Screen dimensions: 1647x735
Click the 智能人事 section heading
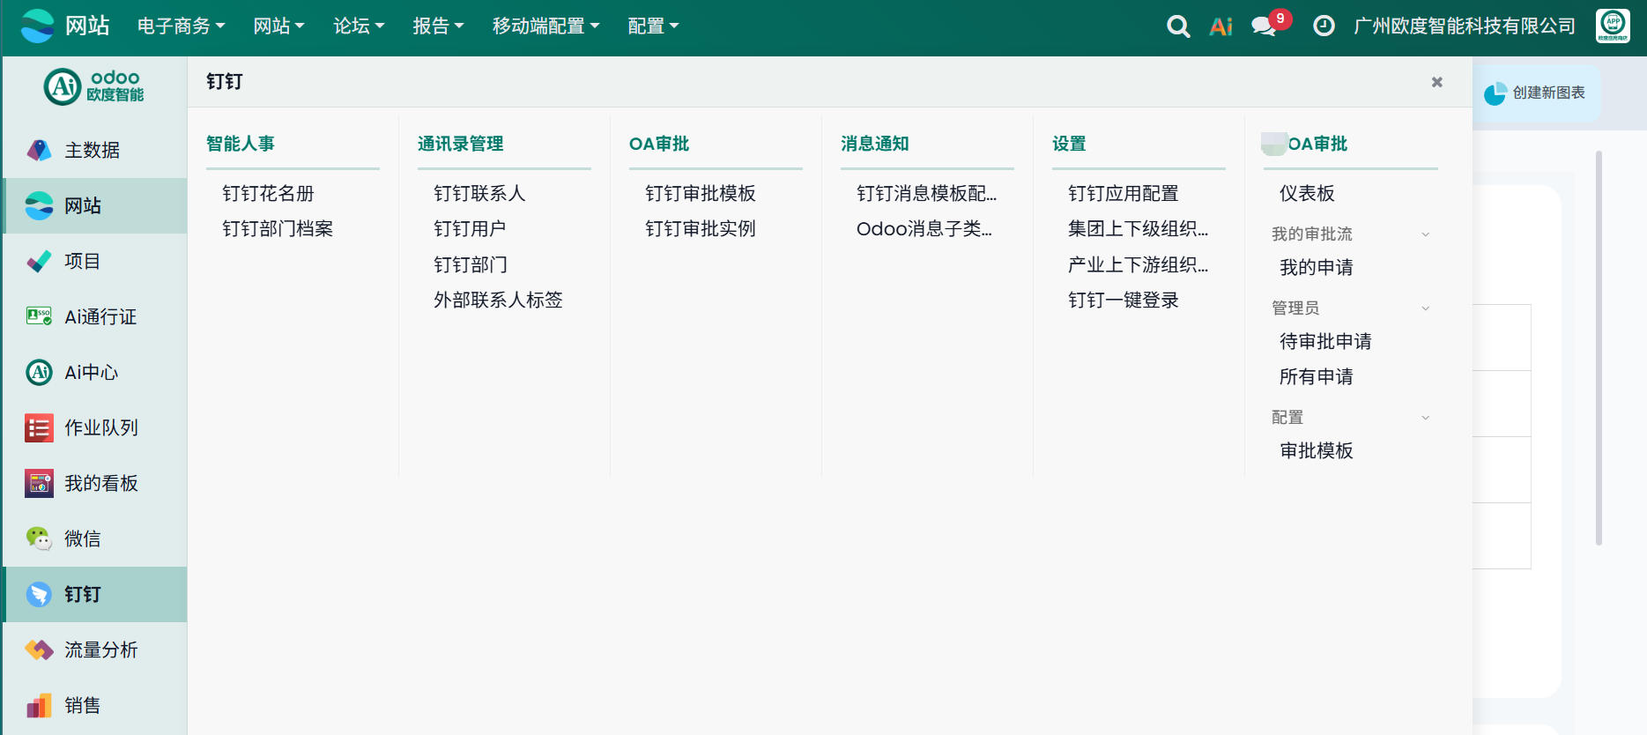(241, 144)
